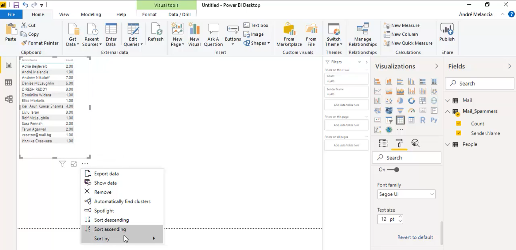Screen dimensions: 516x250
Task: Choose Show data from the context menu
Action: coord(122,183)
